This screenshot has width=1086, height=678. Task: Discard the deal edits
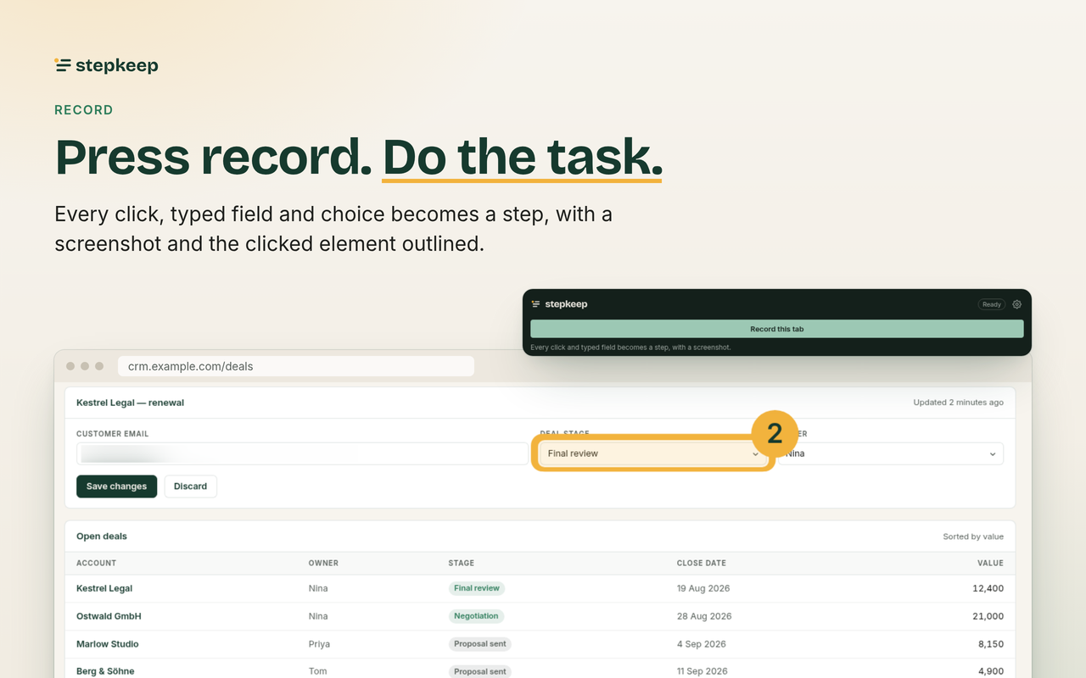click(x=190, y=486)
